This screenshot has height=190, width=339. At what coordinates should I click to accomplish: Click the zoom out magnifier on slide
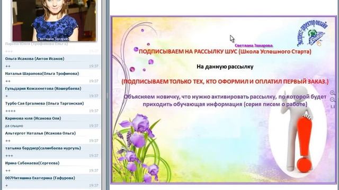(333, 100)
